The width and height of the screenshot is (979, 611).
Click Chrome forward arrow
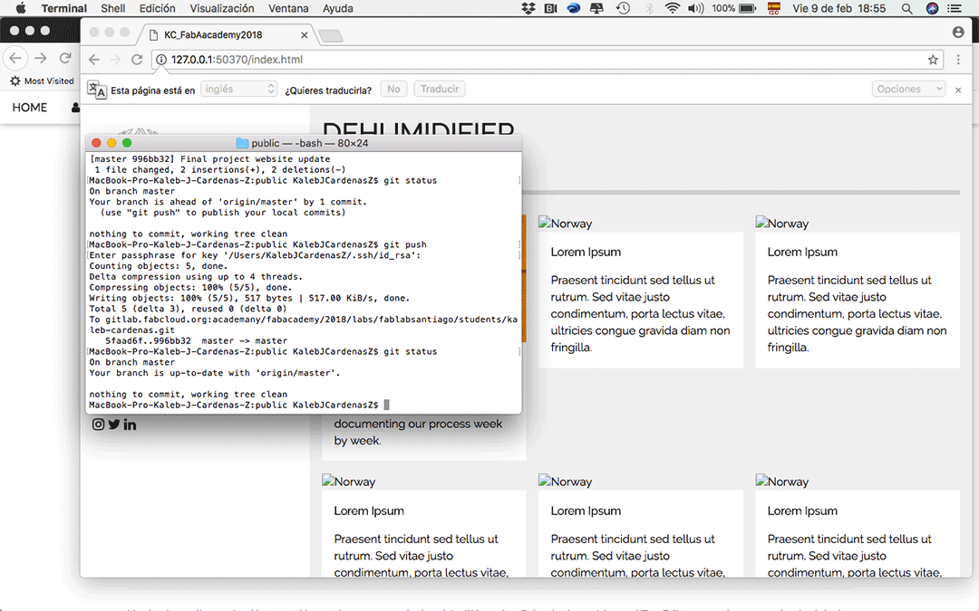pyautogui.click(x=115, y=59)
